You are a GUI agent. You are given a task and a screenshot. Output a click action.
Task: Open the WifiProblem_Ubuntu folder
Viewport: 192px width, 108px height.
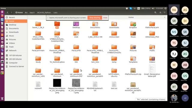(114, 70)
